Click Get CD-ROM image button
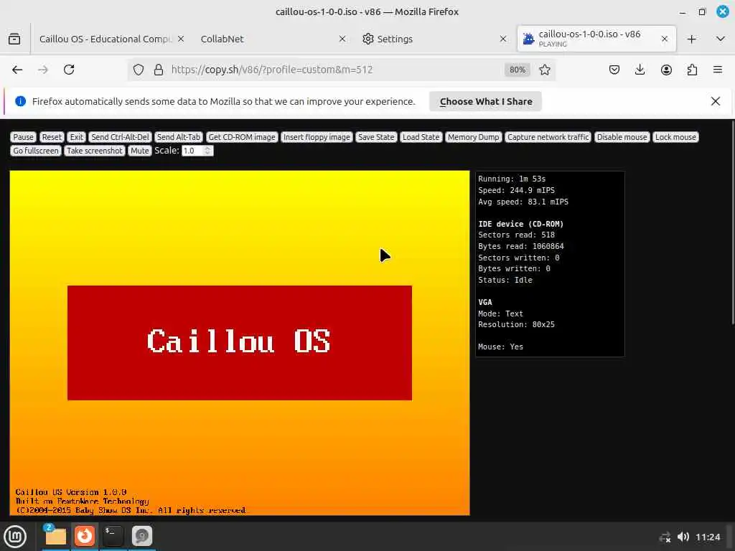Image resolution: width=735 pixels, height=551 pixels. (x=242, y=137)
